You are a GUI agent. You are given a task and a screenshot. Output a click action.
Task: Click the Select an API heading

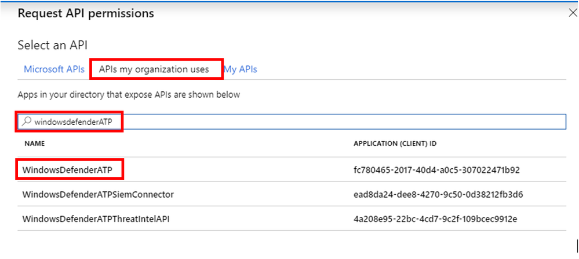pyautogui.click(x=52, y=45)
